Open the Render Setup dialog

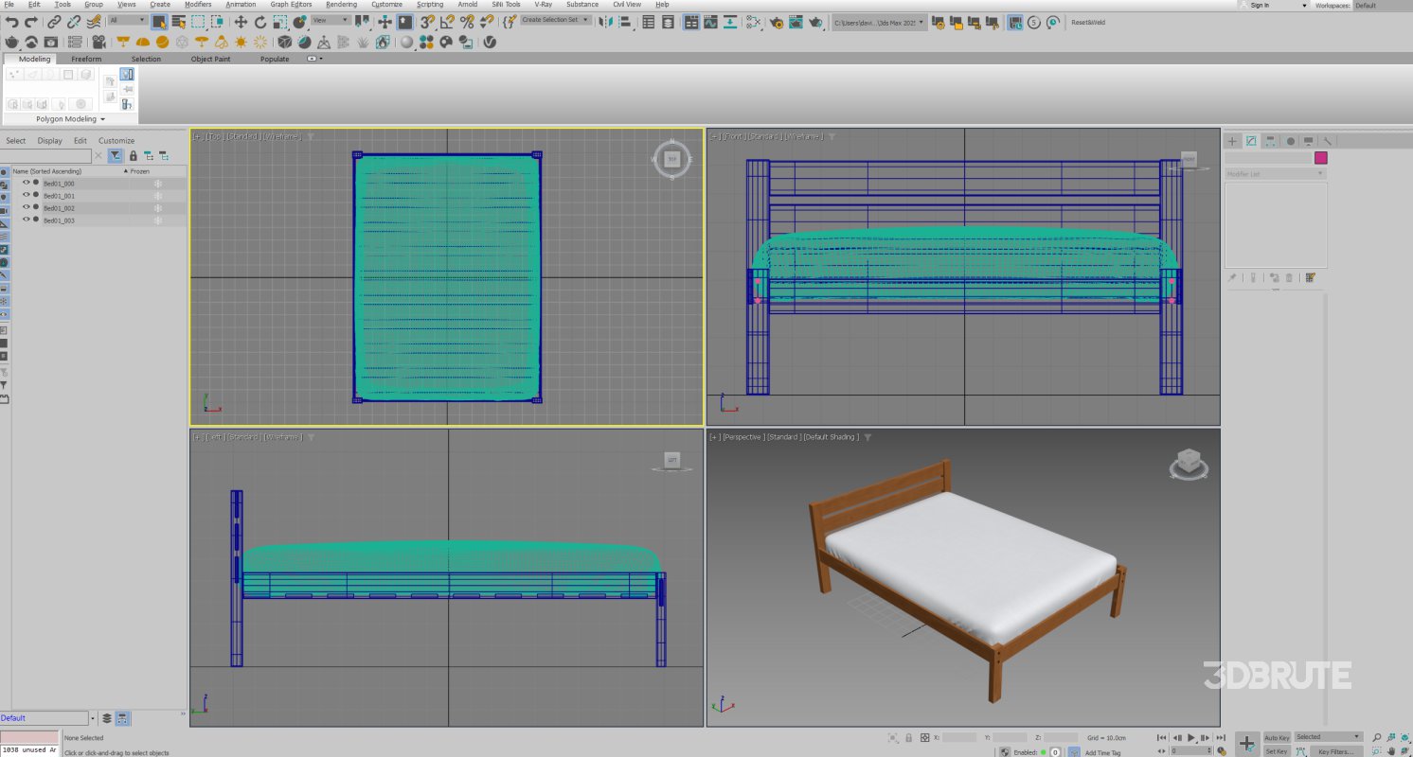778,22
